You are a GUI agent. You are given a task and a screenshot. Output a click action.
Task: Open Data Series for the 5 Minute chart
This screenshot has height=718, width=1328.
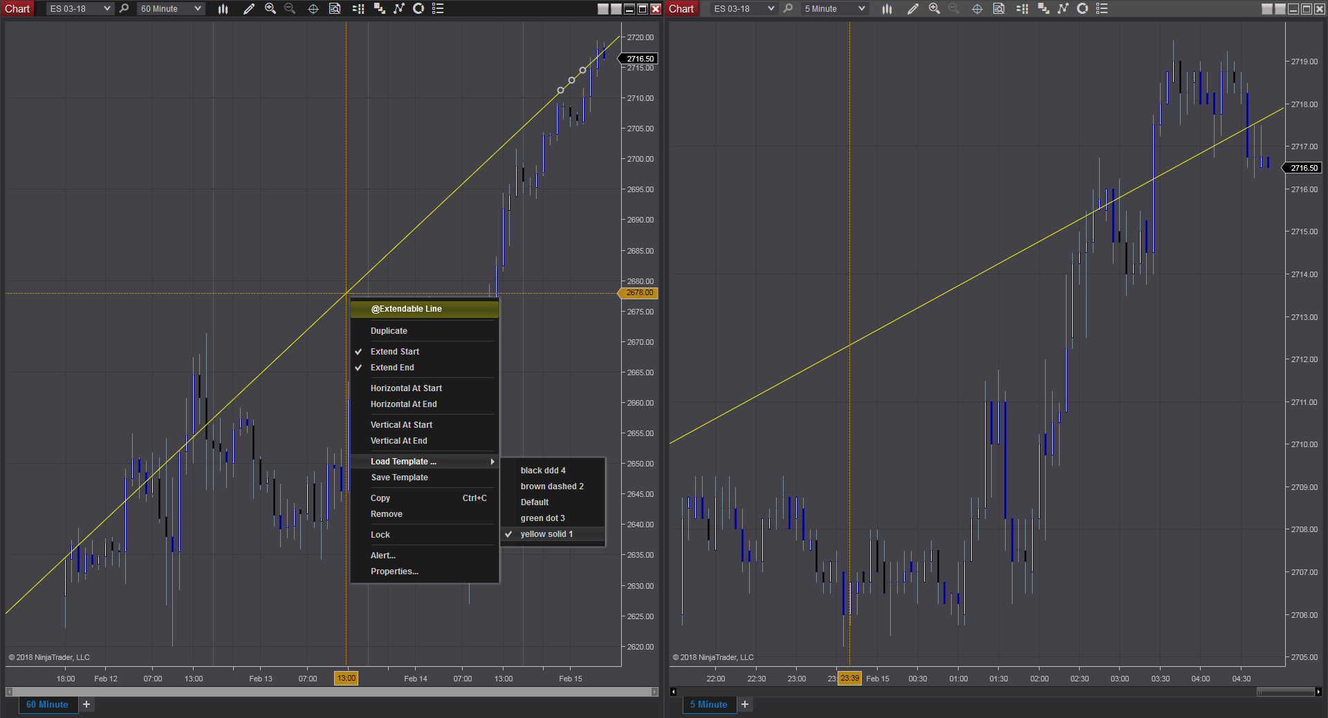point(1043,8)
